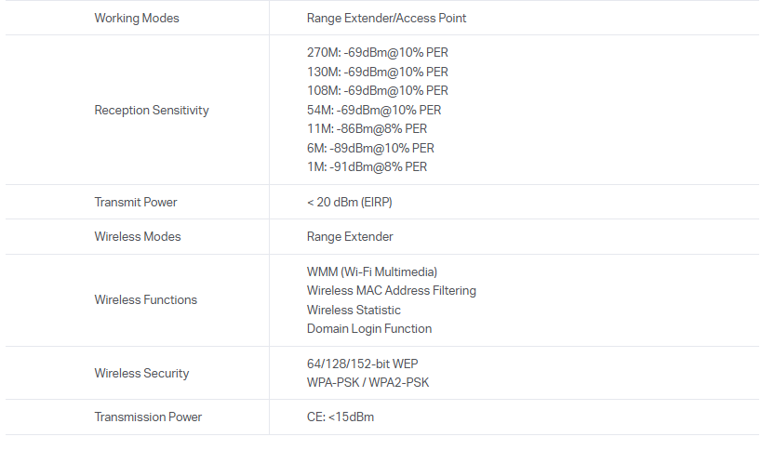The width and height of the screenshot is (775, 450).
Task: Select the WPA-PSK / WPA2-PSK text
Action: (367, 383)
